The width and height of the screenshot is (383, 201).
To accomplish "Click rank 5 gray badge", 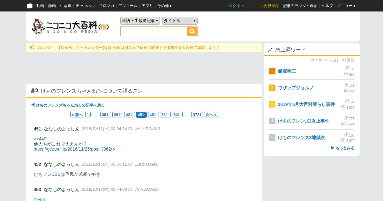I will tap(272, 138).
